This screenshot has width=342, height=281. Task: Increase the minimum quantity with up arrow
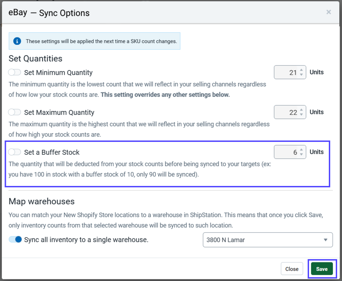(301, 70)
